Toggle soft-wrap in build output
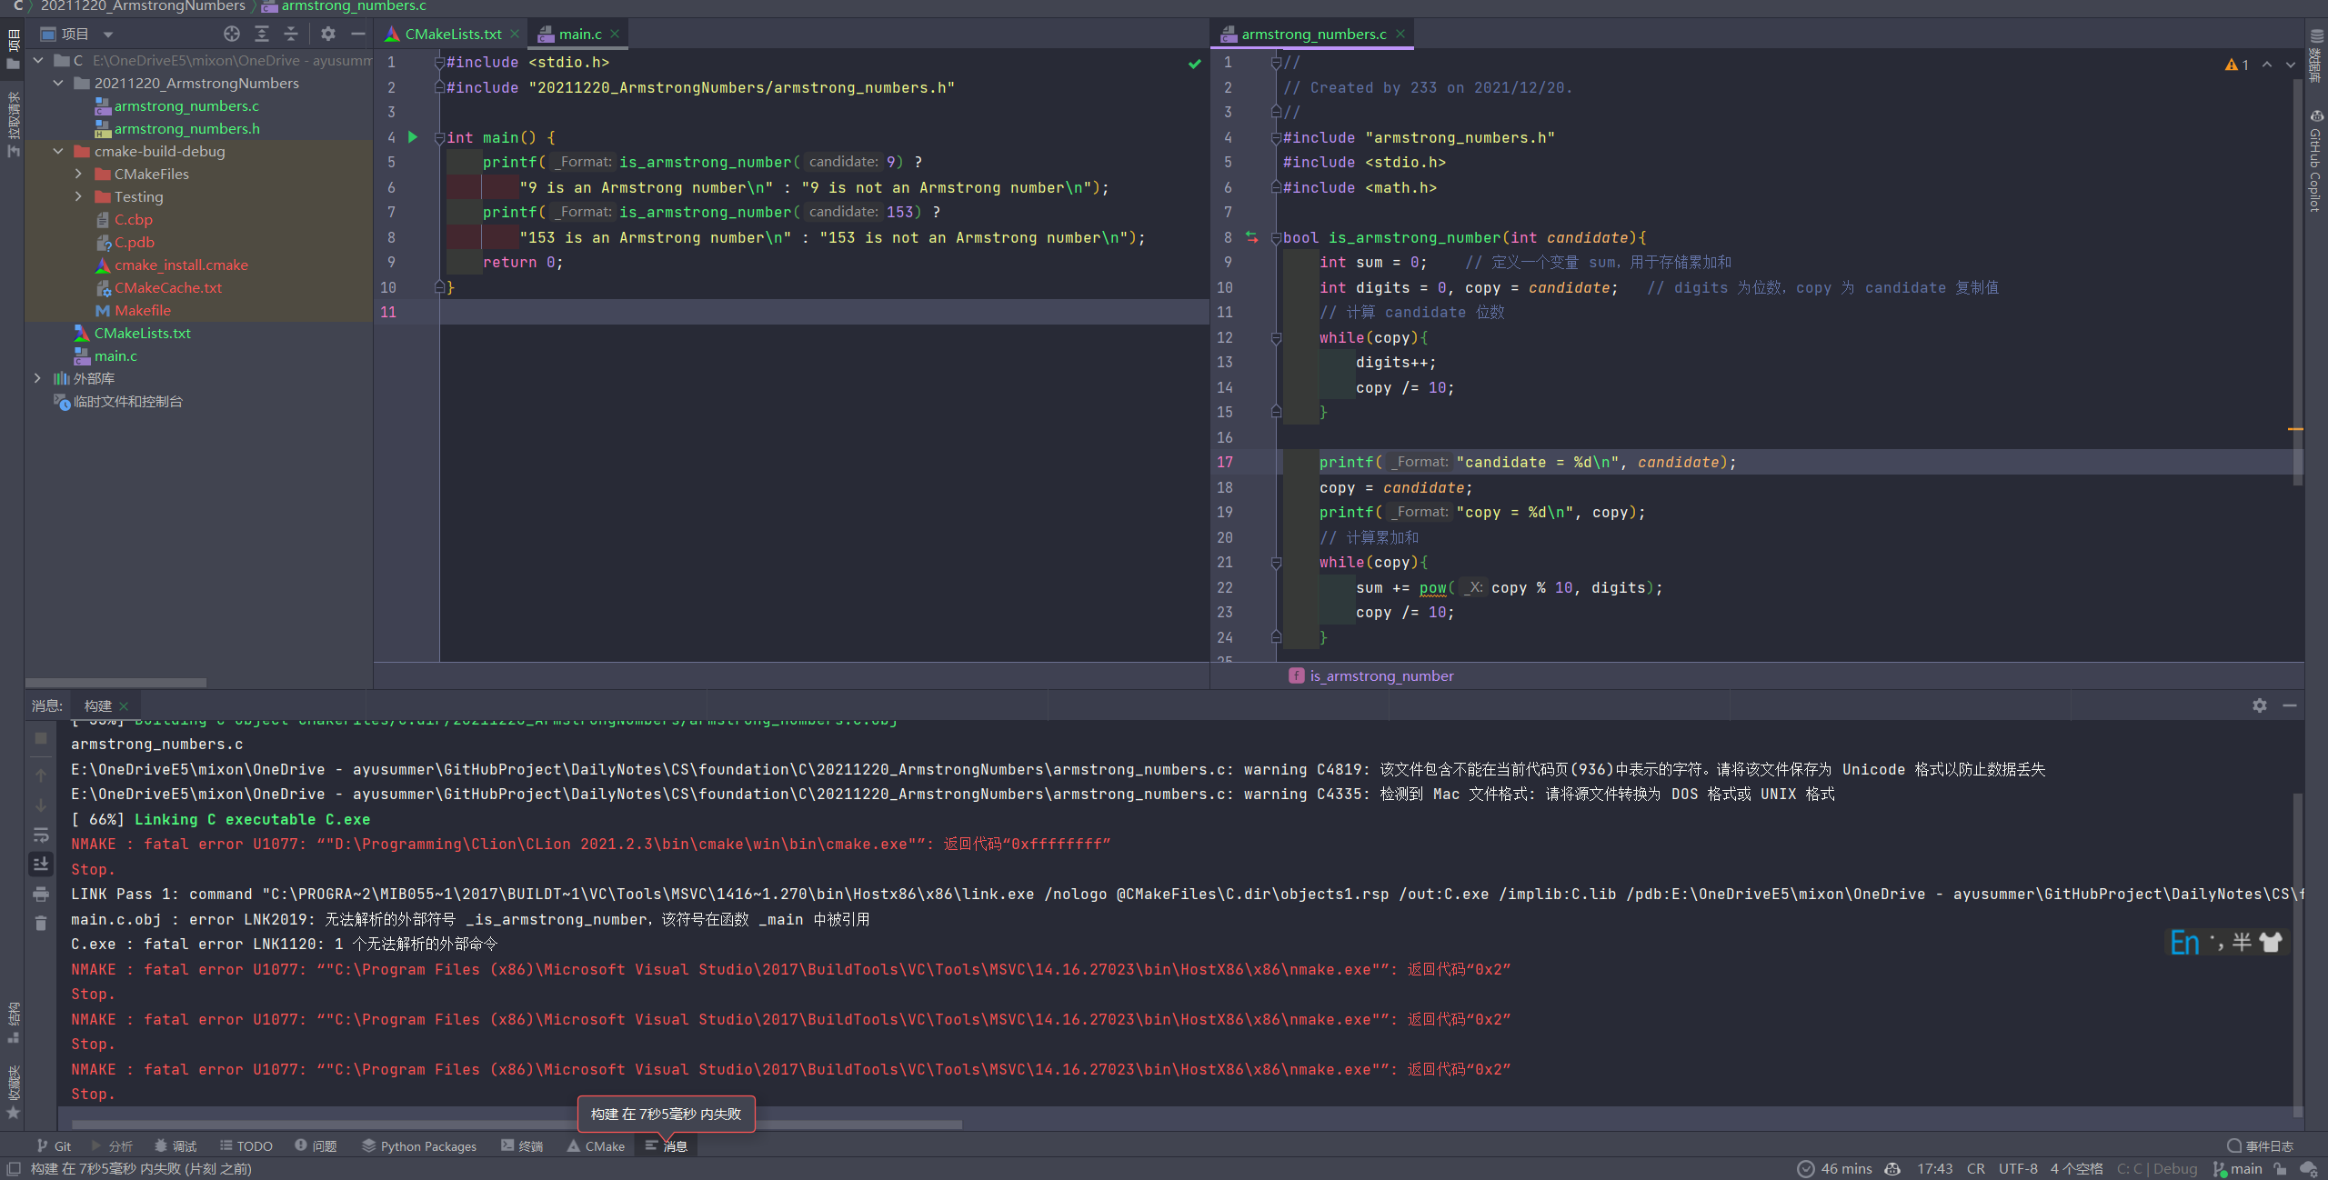2328x1180 pixels. (41, 835)
